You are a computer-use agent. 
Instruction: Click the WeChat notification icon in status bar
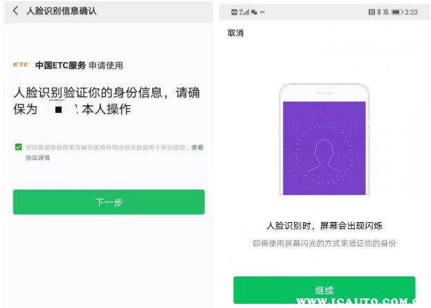[255, 12]
